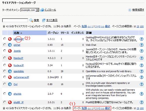Open the openbiblio package link

19,71
